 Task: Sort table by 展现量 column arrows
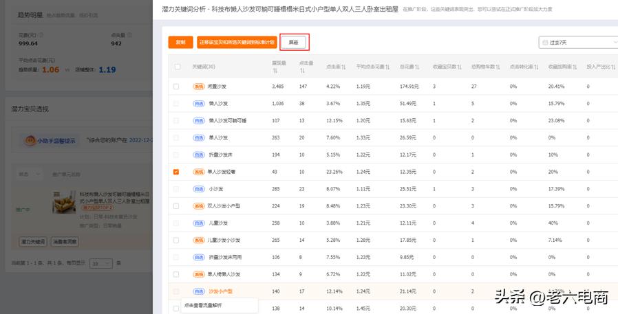275,71
